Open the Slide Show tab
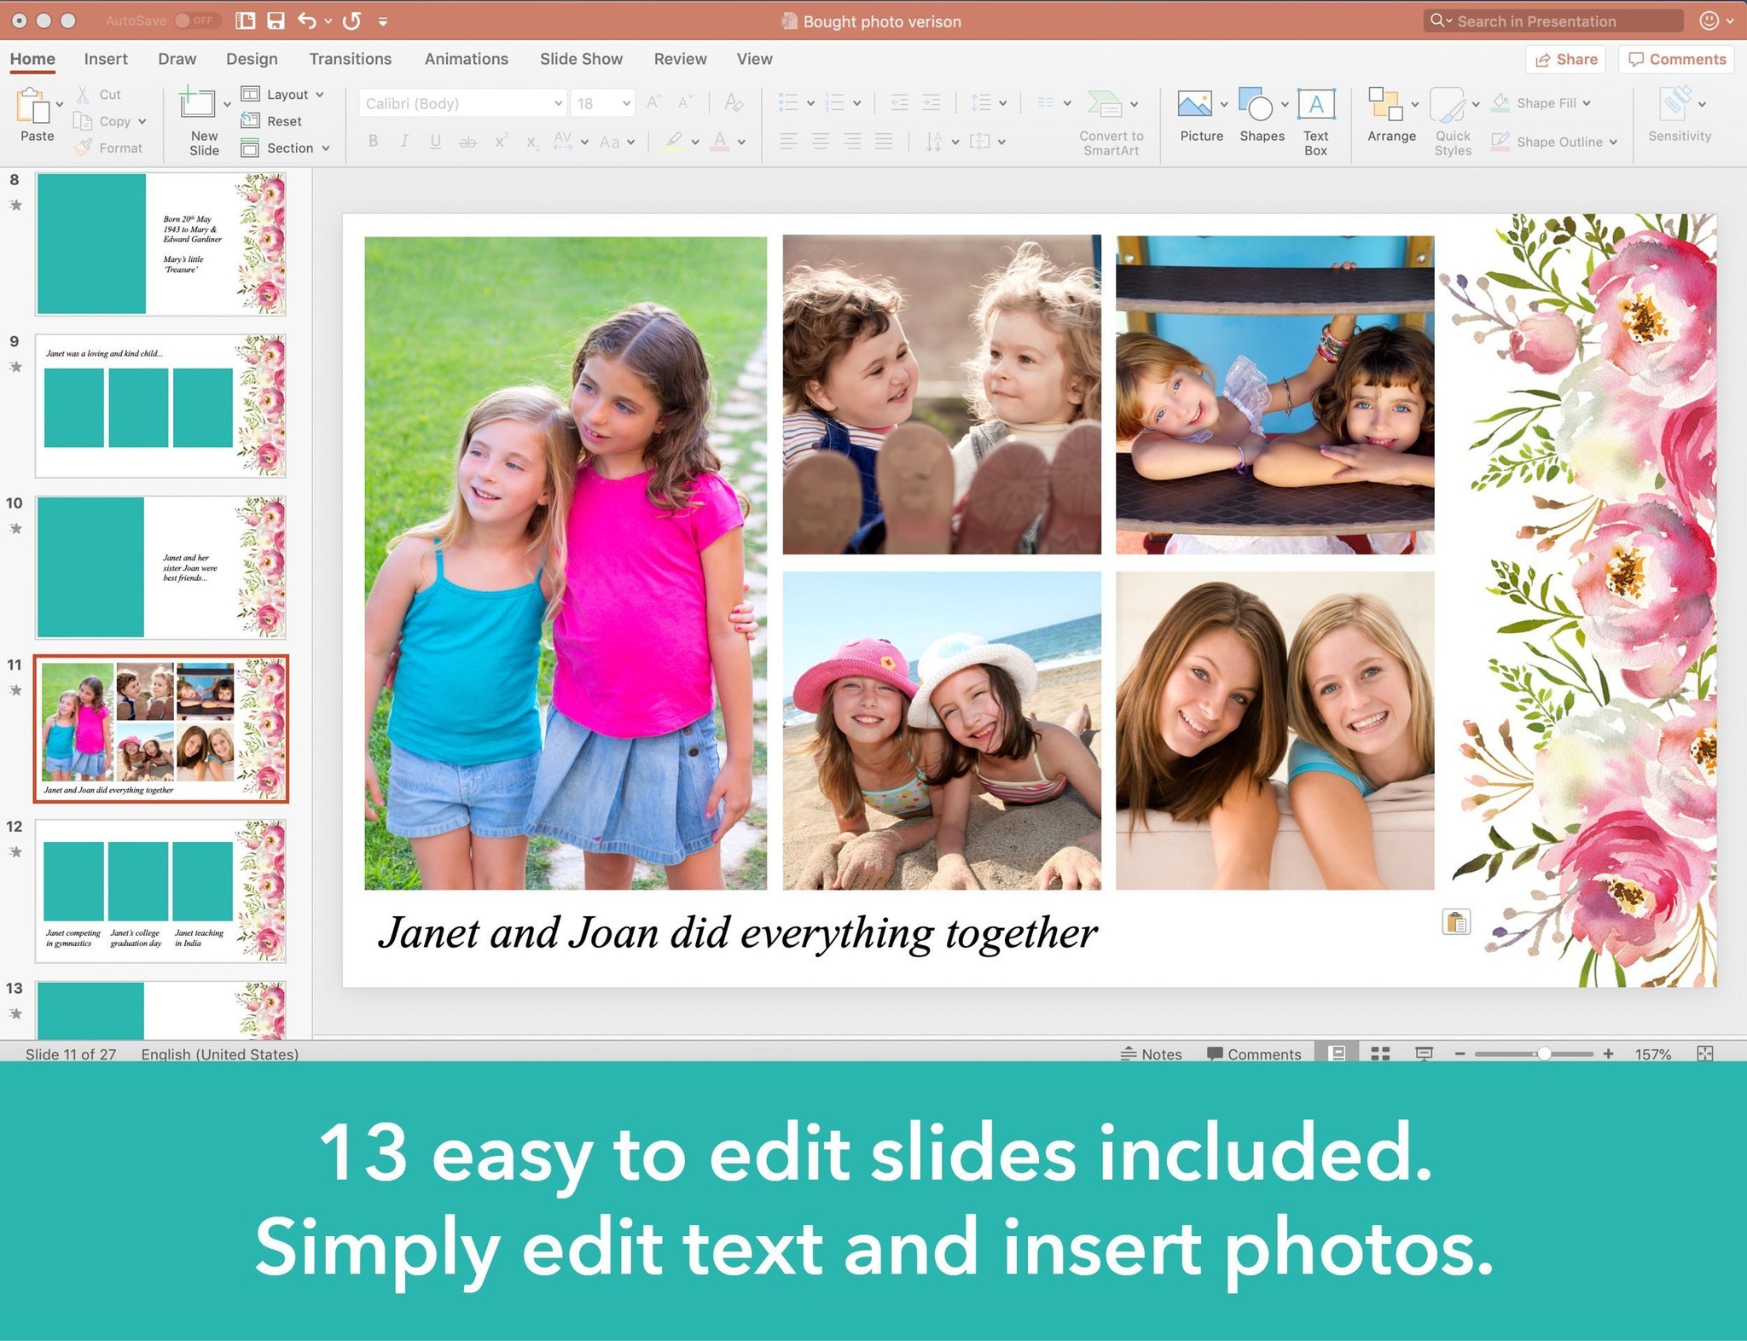Image resolution: width=1747 pixels, height=1341 pixels. (x=580, y=59)
